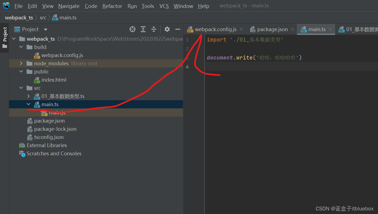
Task: Click src breadcrumb in navigation bar
Action: (43, 17)
